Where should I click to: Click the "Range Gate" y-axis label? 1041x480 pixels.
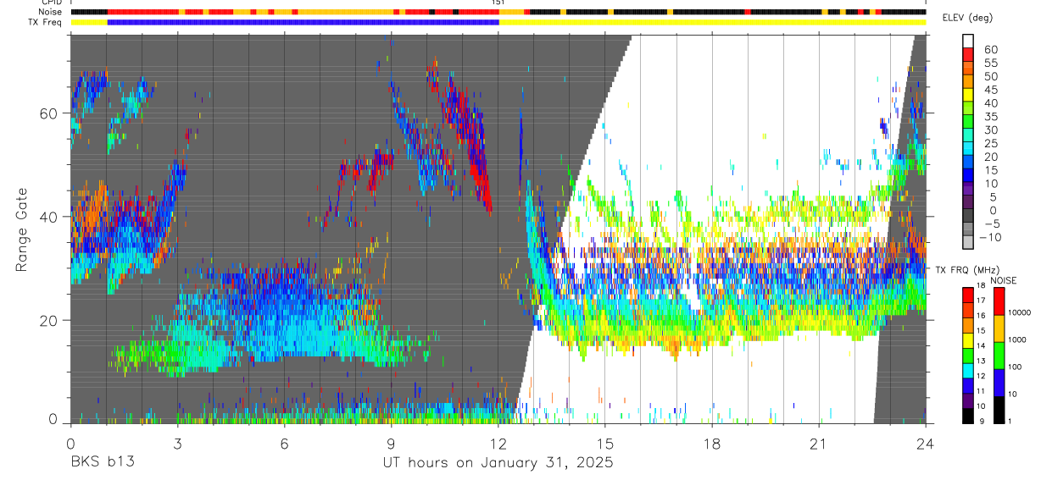23,231
